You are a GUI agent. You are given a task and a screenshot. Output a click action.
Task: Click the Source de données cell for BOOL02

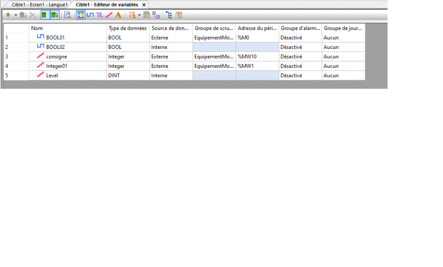171,47
